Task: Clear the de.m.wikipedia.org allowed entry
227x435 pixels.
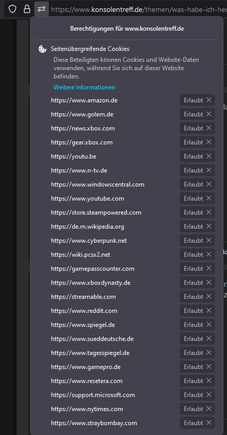Action: [209, 227]
